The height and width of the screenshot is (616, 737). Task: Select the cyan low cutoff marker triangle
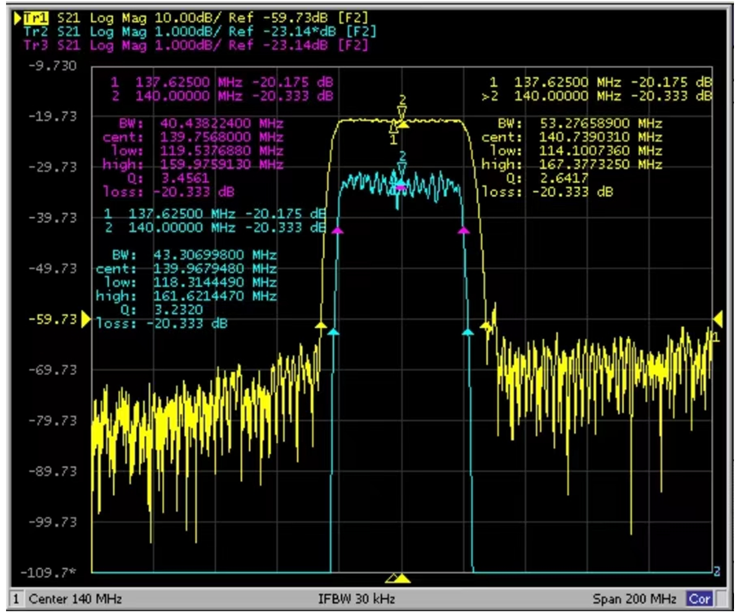[334, 331]
